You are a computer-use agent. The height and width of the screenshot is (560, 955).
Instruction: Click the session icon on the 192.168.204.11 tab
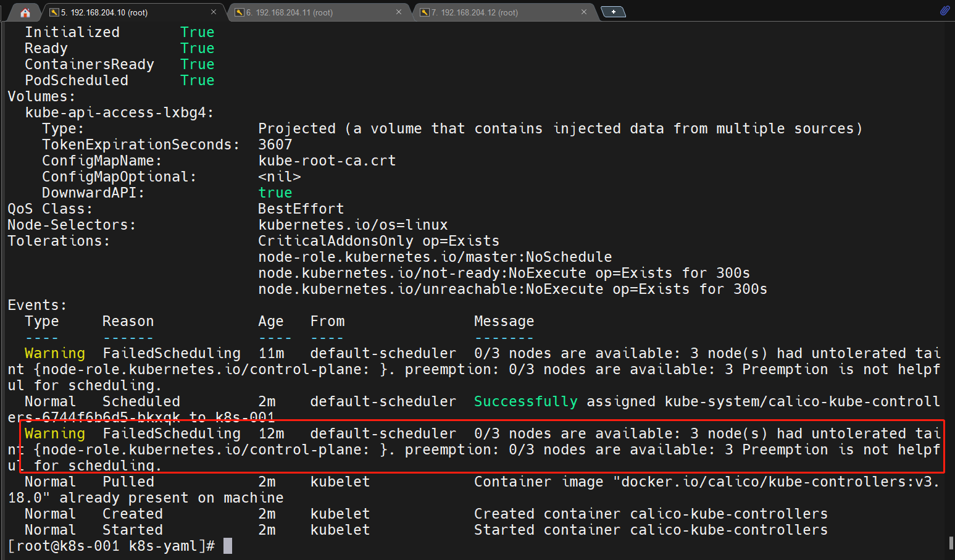tap(240, 12)
